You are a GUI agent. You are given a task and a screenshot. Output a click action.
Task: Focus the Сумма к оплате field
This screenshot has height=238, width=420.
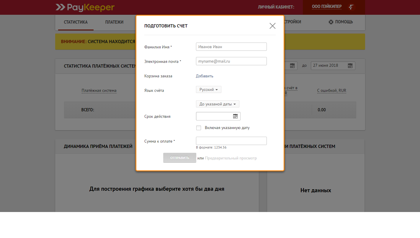231,141
